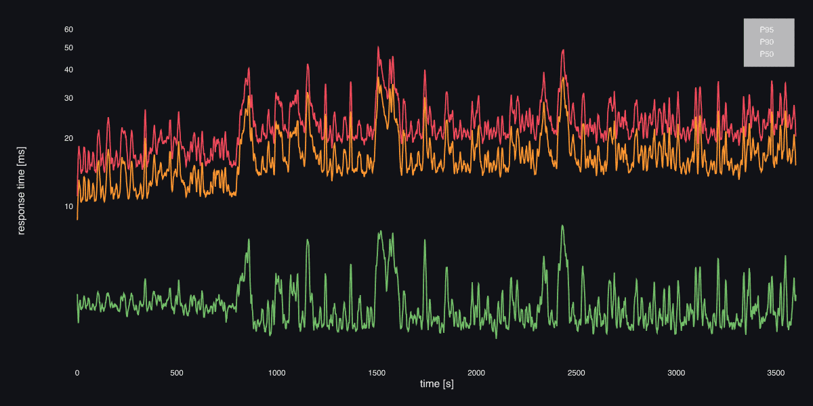The width and height of the screenshot is (813, 406).
Task: Click the 20 y-axis tick label
Action: click(x=68, y=138)
